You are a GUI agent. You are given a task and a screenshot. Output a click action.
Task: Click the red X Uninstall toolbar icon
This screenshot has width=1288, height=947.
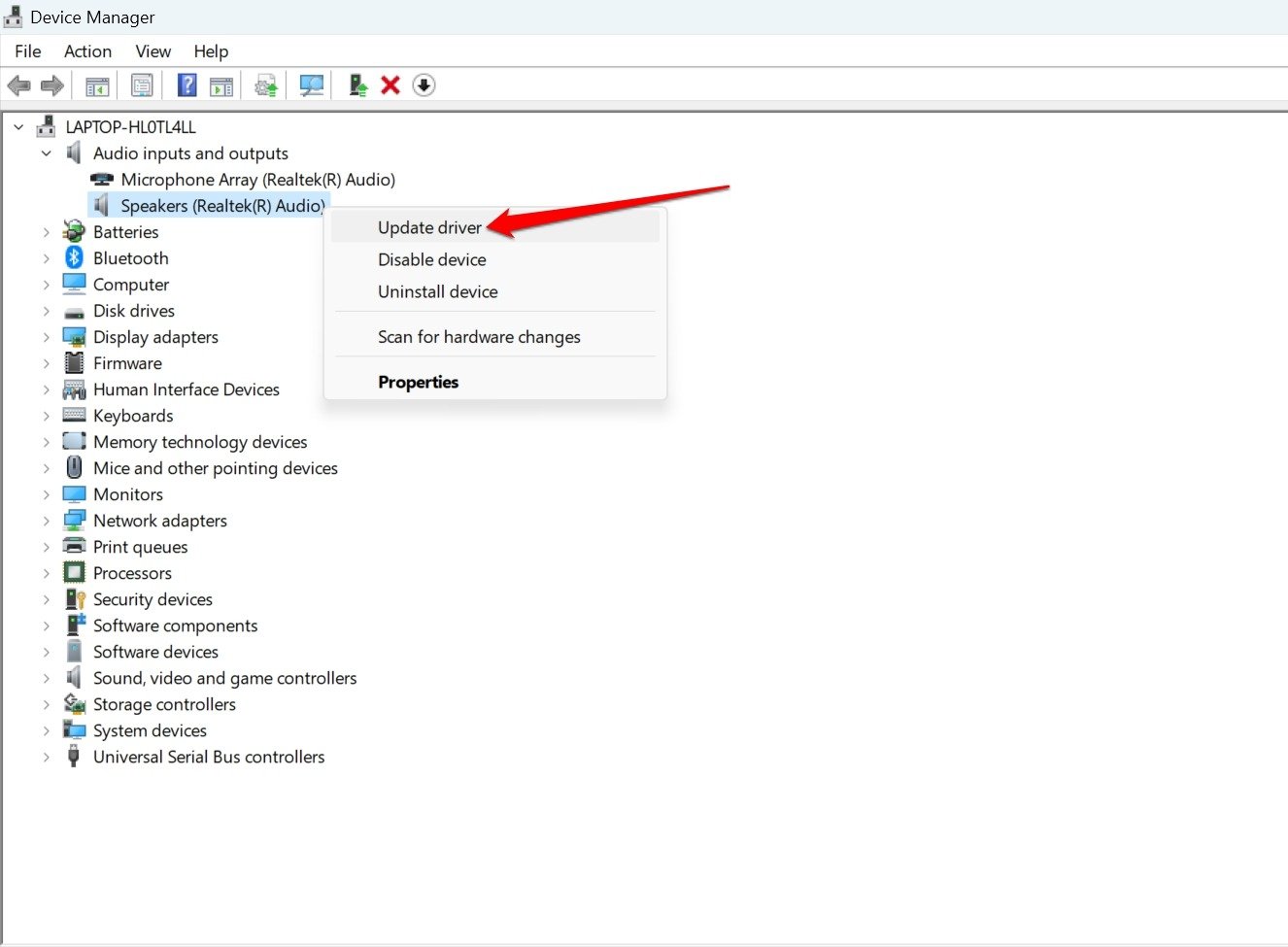390,85
